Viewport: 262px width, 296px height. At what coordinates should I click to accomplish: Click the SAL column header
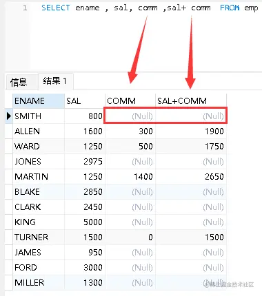click(x=85, y=101)
